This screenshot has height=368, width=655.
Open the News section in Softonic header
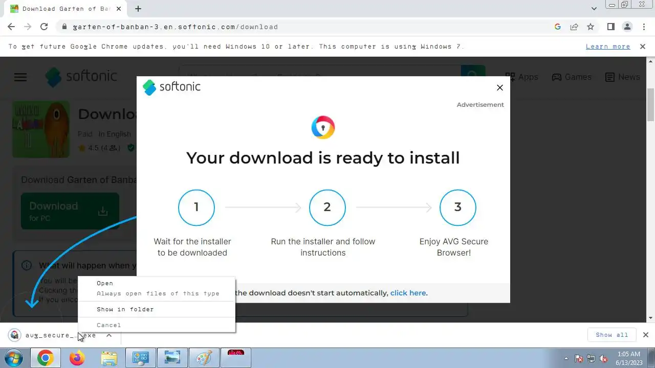pos(623,77)
